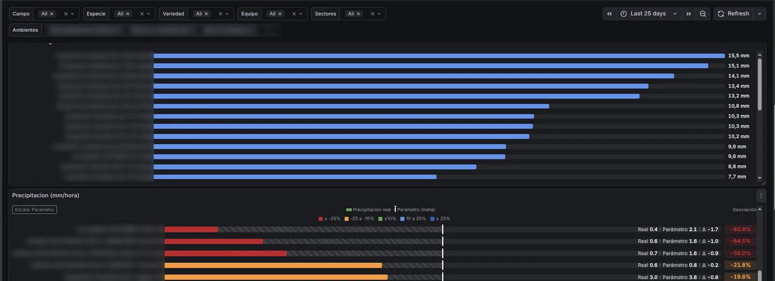Remove the All tag in Equipo filter
775x281 pixels.
click(x=280, y=14)
